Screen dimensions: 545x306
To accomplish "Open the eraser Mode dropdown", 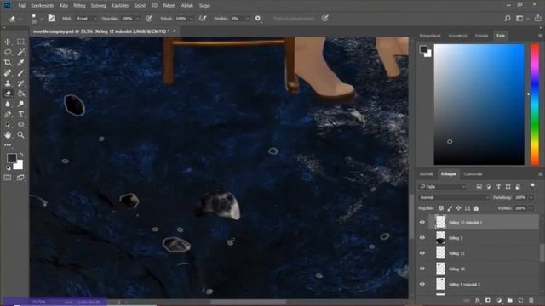I will [86, 19].
